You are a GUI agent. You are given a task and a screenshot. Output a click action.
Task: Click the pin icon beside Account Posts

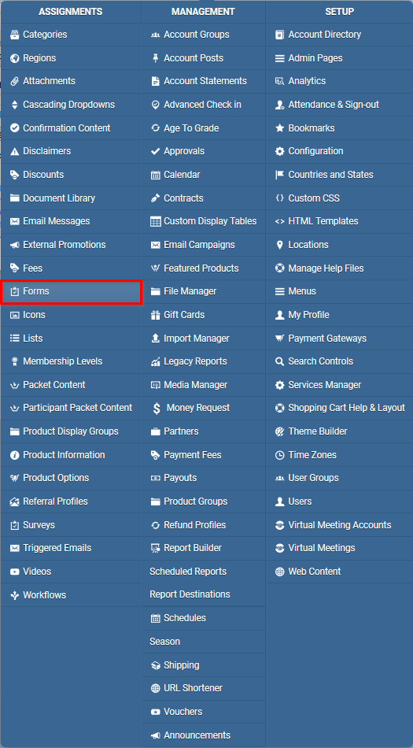[155, 58]
